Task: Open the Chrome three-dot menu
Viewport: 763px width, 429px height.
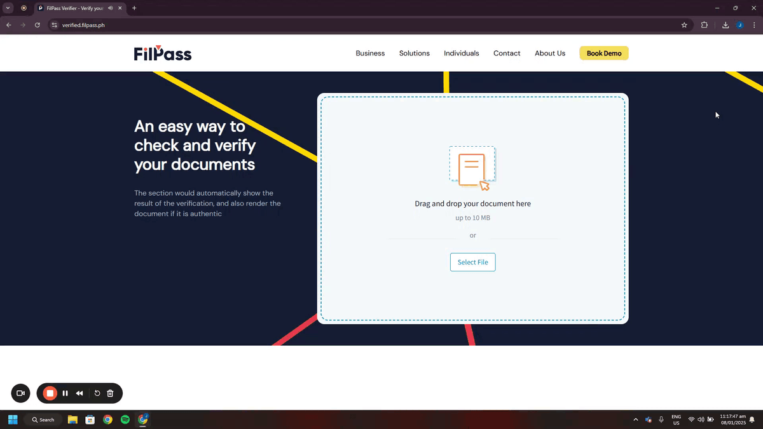Action: (753, 25)
